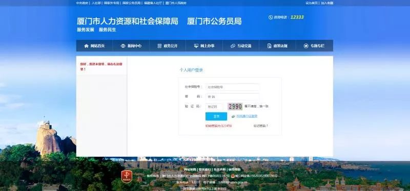Click the 联系我们 footer link
This screenshot has height=191, width=410.
tap(204, 170)
